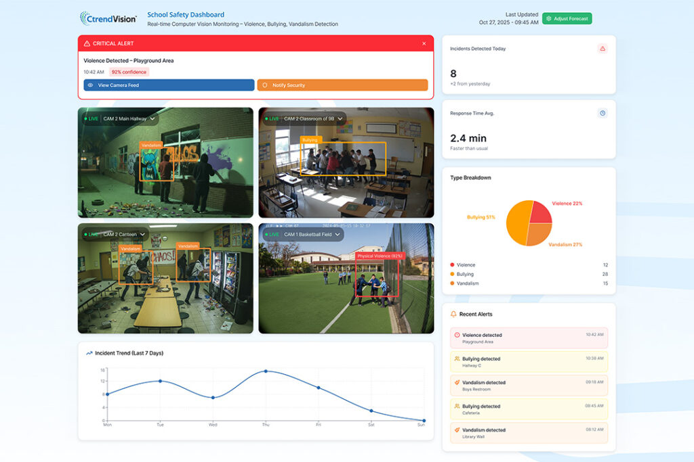Click the bell icon next to Recent Alerts

click(453, 314)
